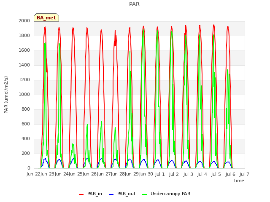Click the 0 y-axis tick label
The height and width of the screenshot is (202, 270).
click(x=29, y=168)
